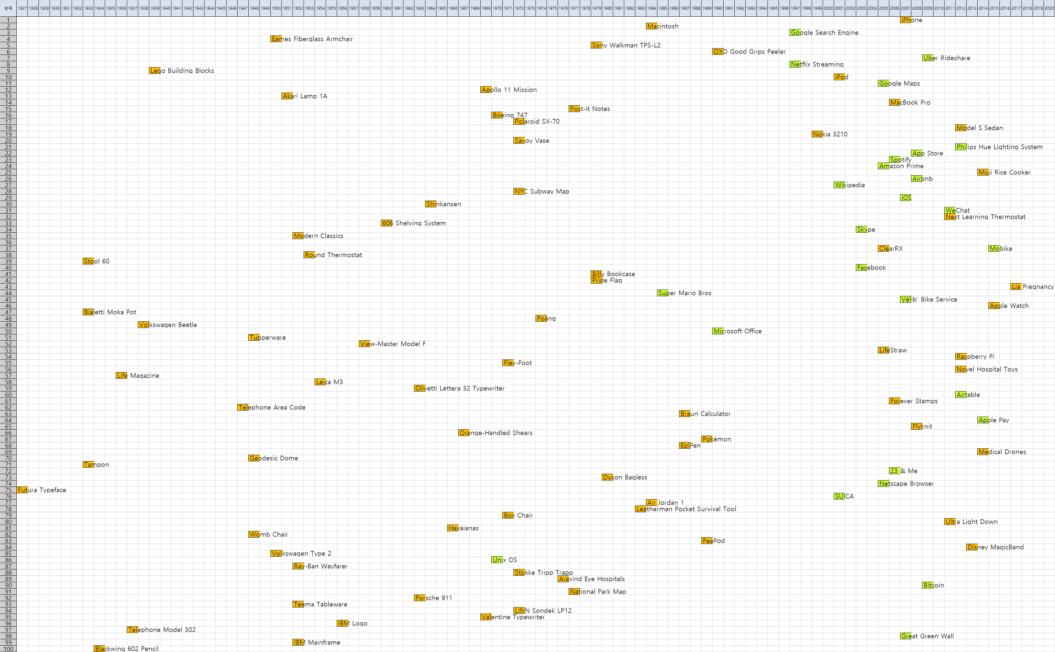The image size is (1055, 652).
Task: Select the Super Mario Bros cell
Action: (x=663, y=293)
